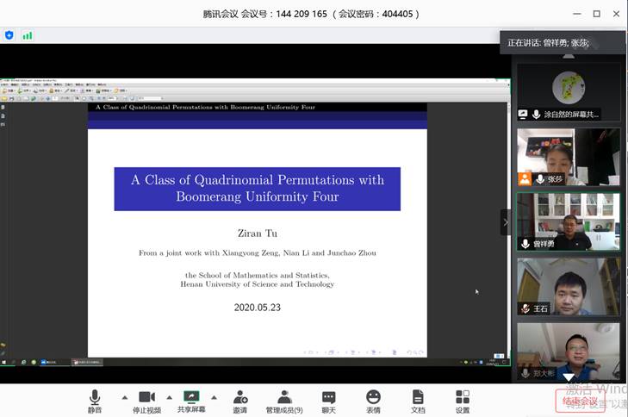Mute microphone with 静音 button
This screenshot has height=417, width=628.
[95, 400]
